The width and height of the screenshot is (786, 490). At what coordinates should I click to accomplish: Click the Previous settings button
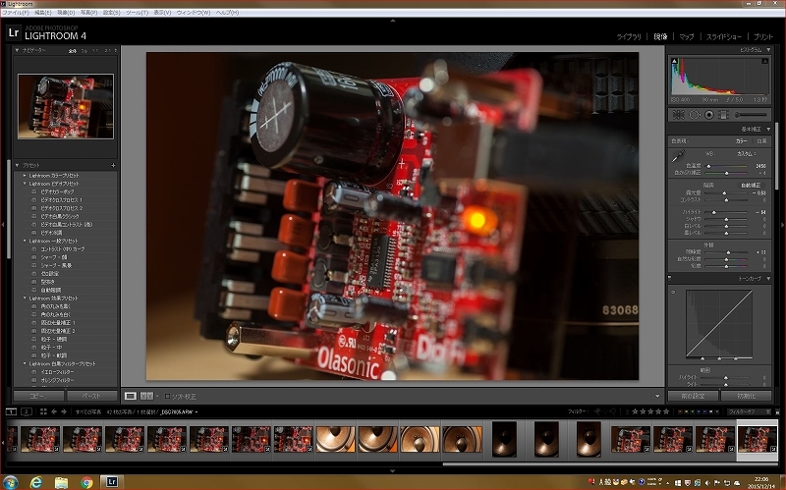(694, 396)
